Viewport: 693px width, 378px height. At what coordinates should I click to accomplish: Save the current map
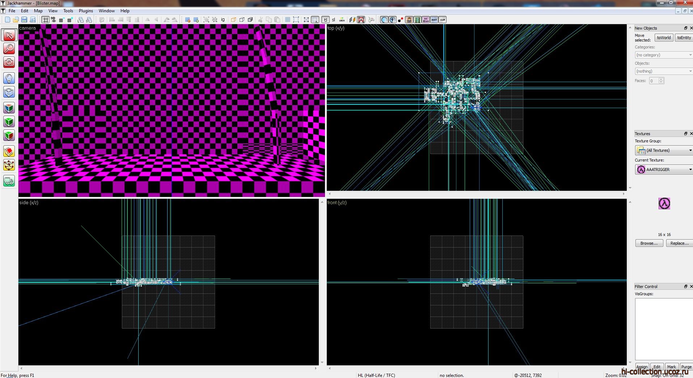pos(24,20)
